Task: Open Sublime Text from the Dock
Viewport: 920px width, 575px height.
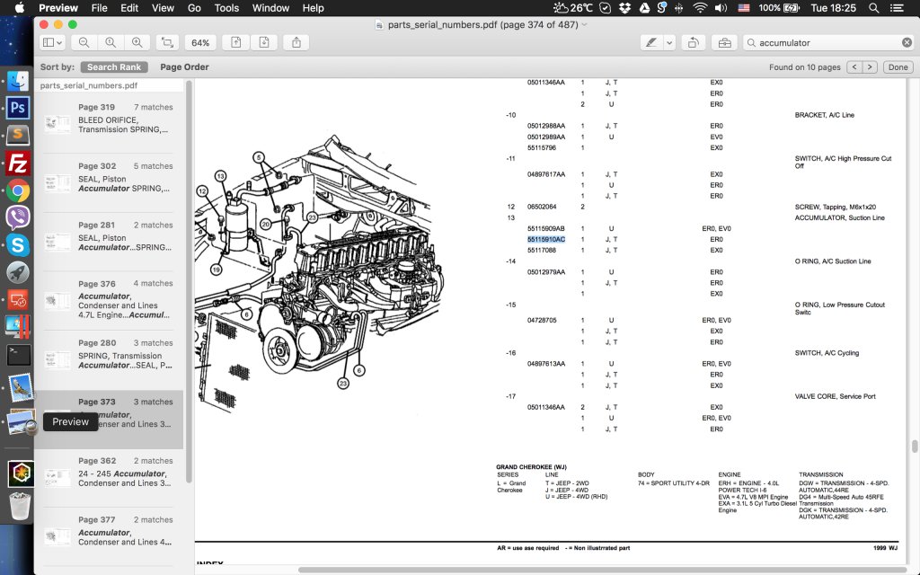Action: click(x=18, y=136)
